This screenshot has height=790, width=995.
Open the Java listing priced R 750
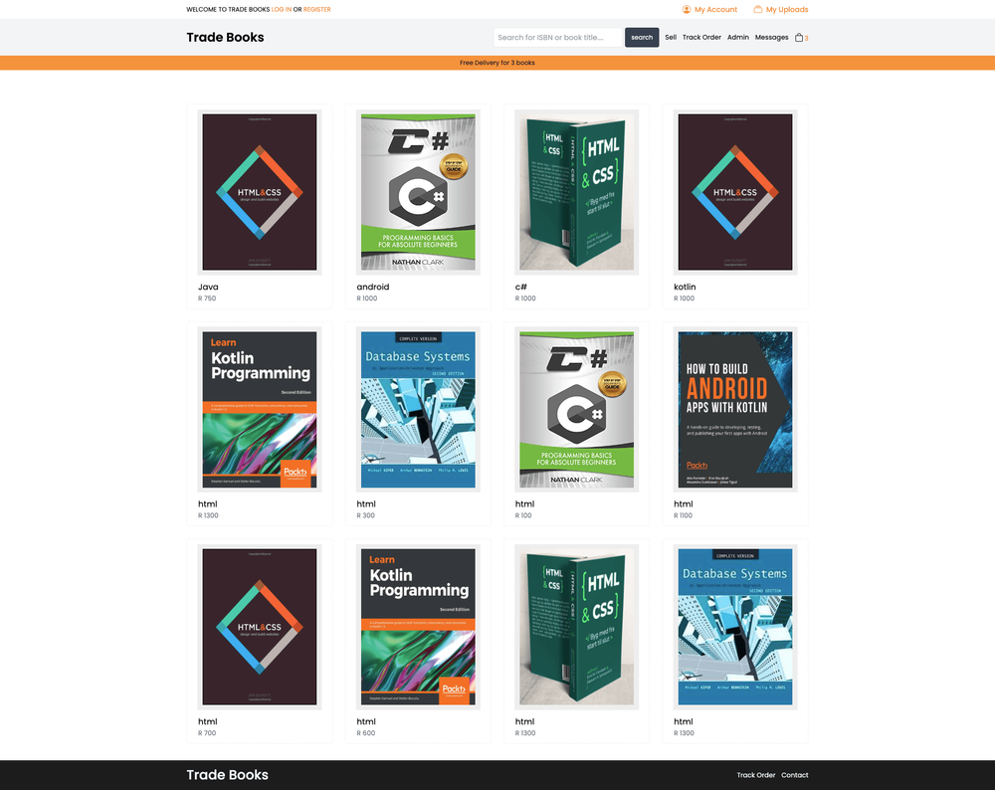click(x=259, y=191)
